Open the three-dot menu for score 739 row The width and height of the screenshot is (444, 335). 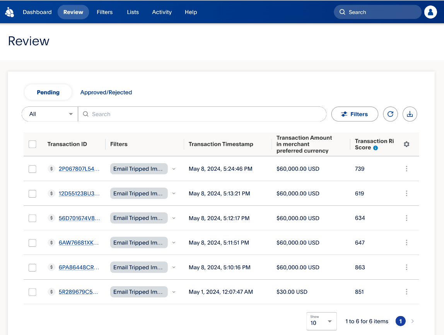coord(406,169)
